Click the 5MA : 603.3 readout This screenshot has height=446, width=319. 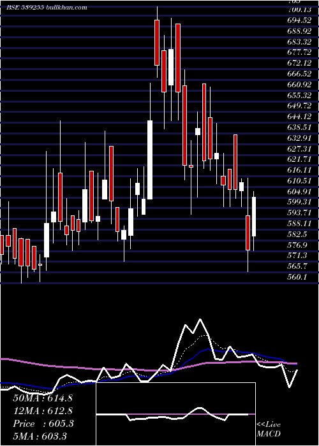(40, 436)
